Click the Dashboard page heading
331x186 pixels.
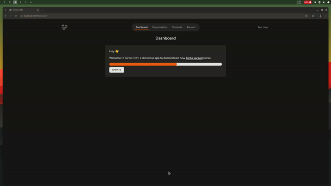coord(165,38)
